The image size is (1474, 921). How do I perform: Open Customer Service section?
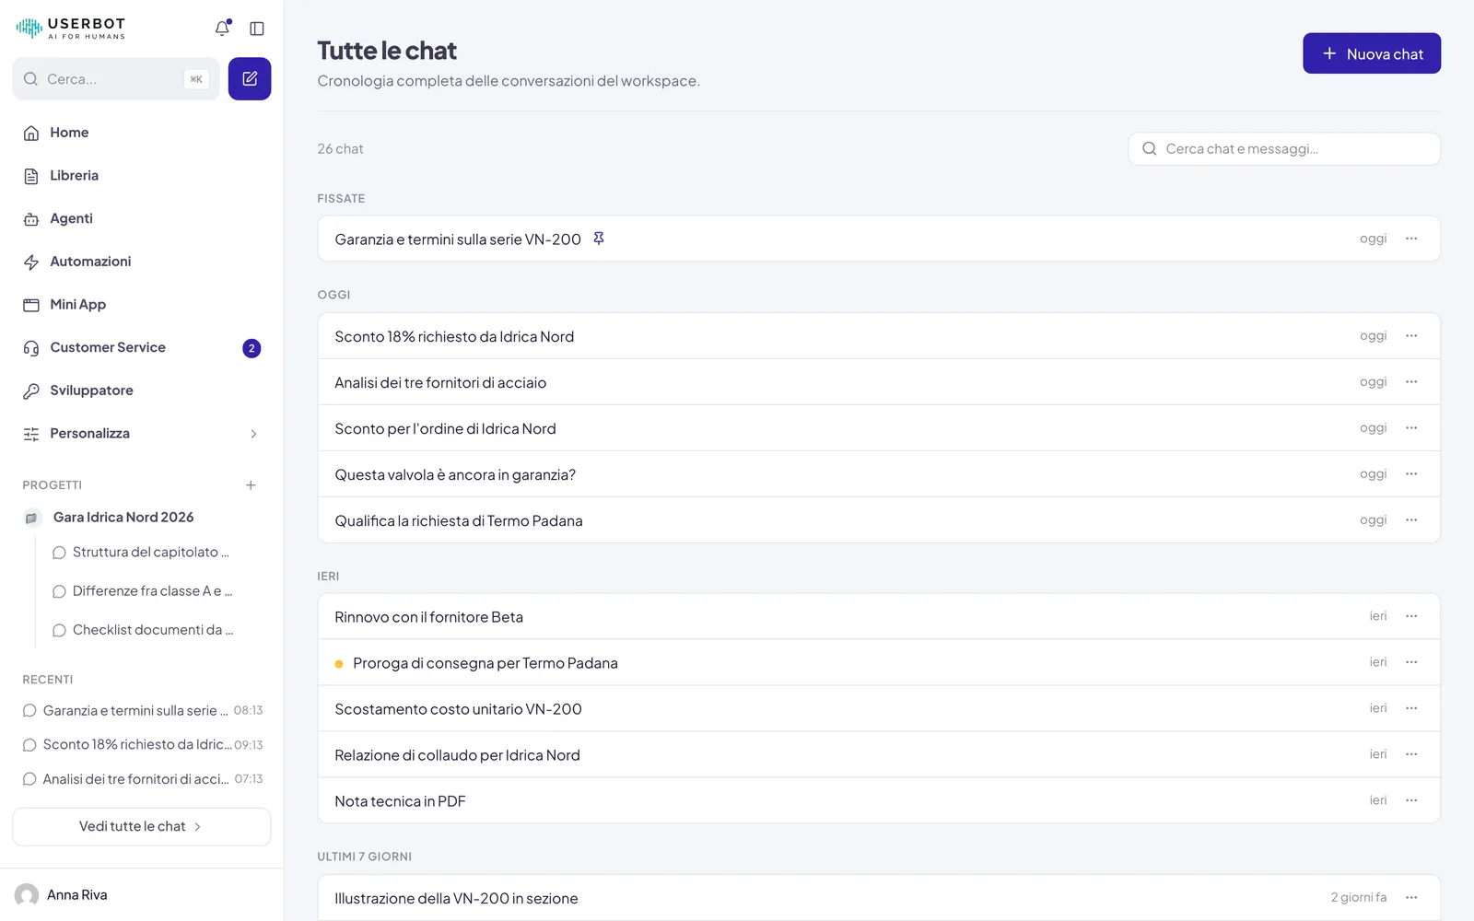tap(142, 347)
